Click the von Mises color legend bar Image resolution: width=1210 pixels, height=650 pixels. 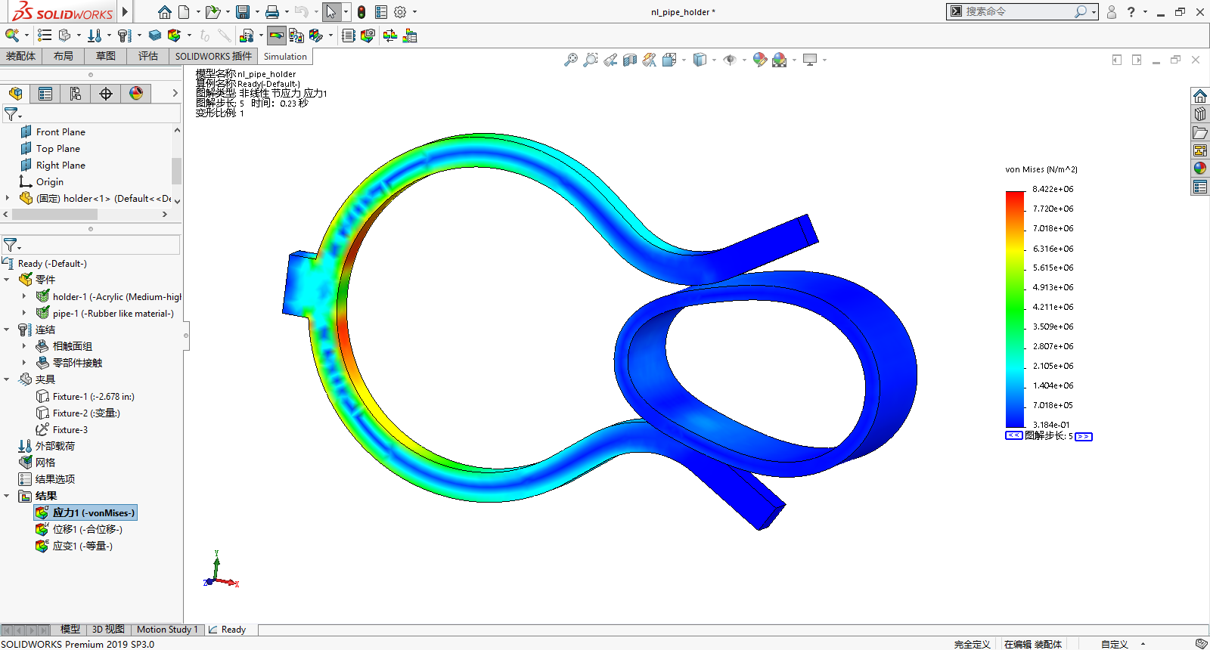pyautogui.click(x=1014, y=308)
